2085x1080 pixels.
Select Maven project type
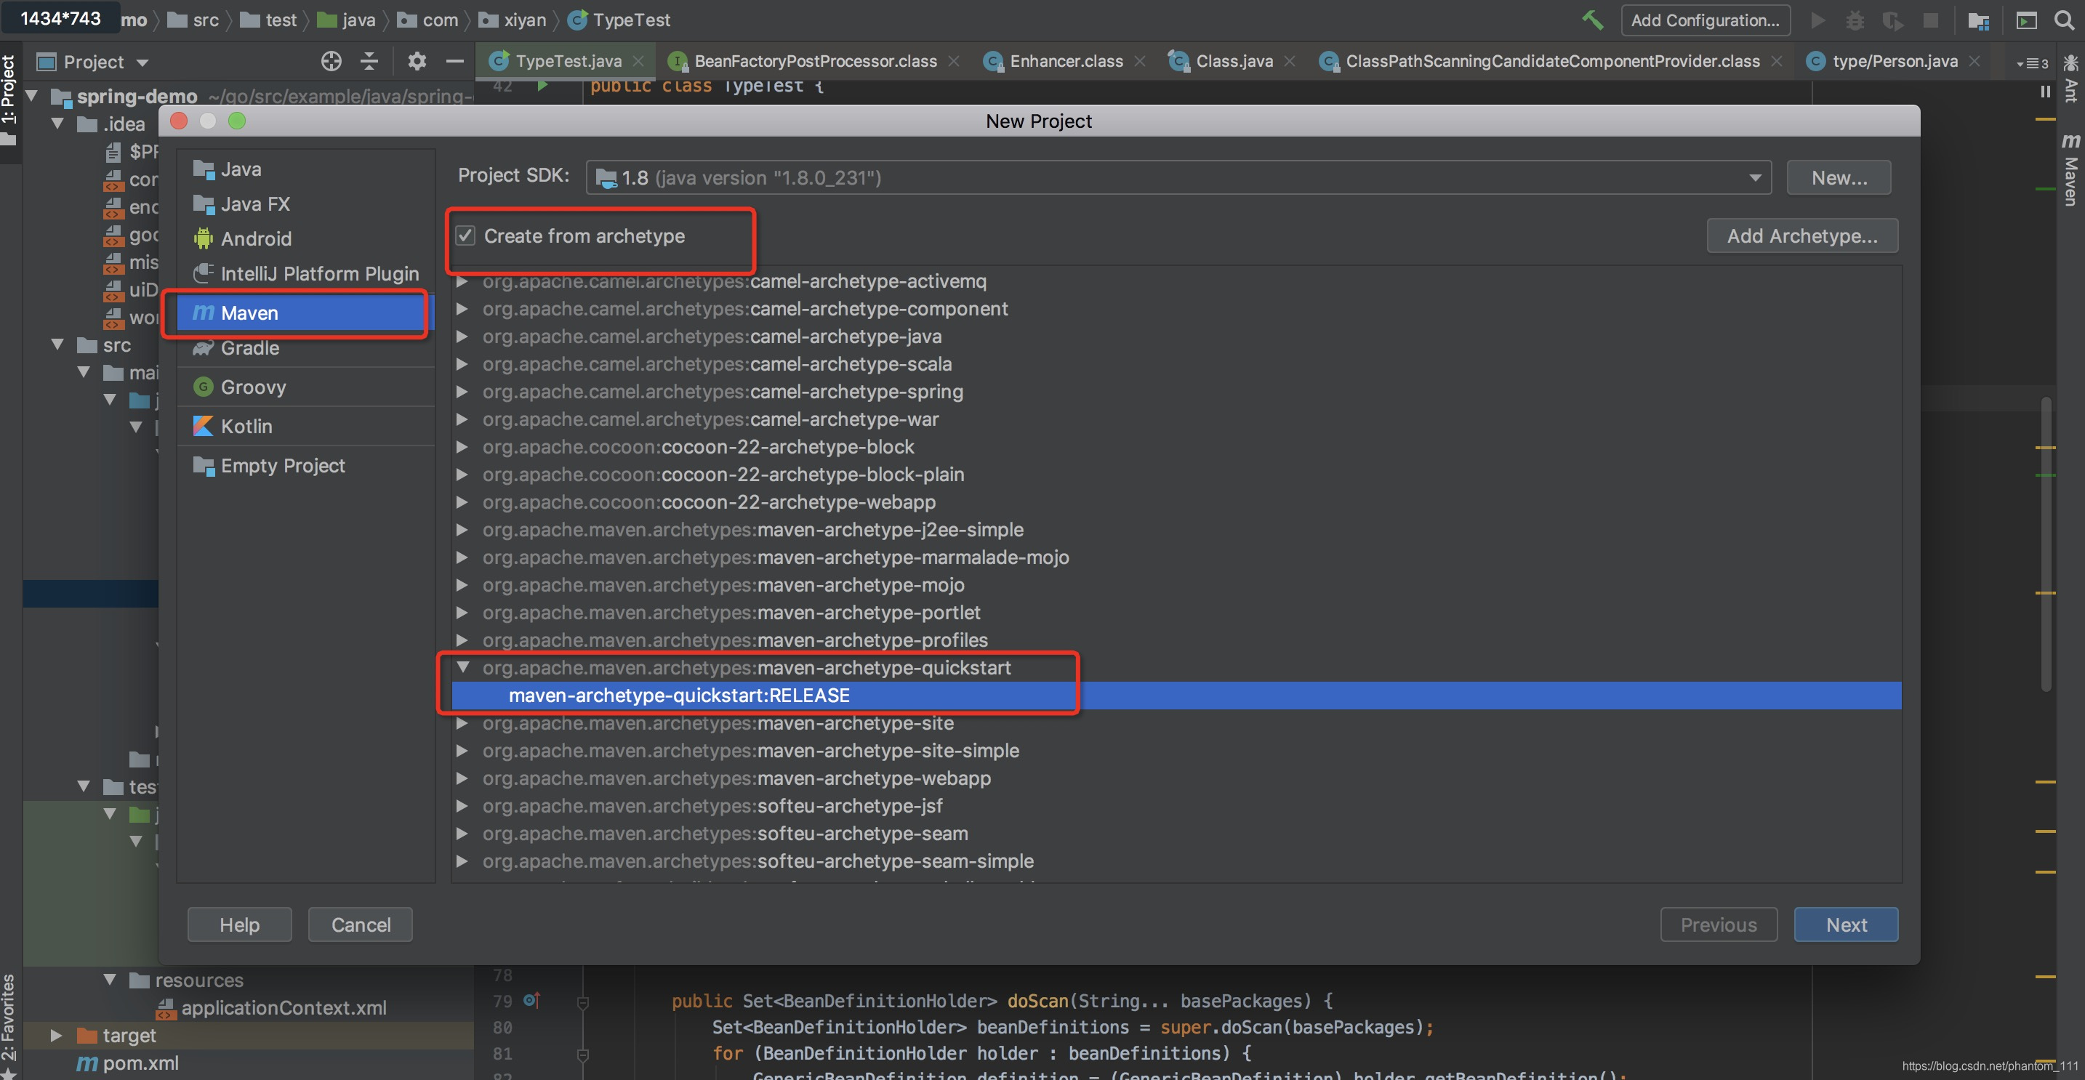(306, 313)
